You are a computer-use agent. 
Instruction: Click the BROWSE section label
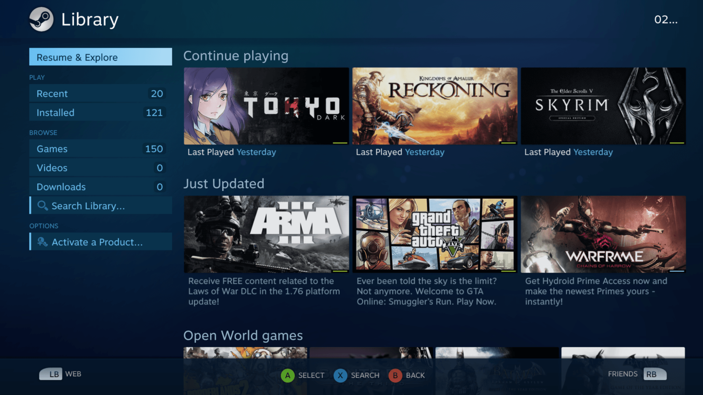(x=43, y=133)
